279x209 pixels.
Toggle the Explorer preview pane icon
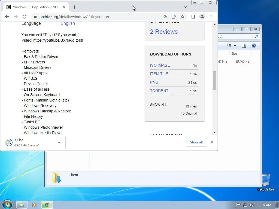tap(244, 46)
